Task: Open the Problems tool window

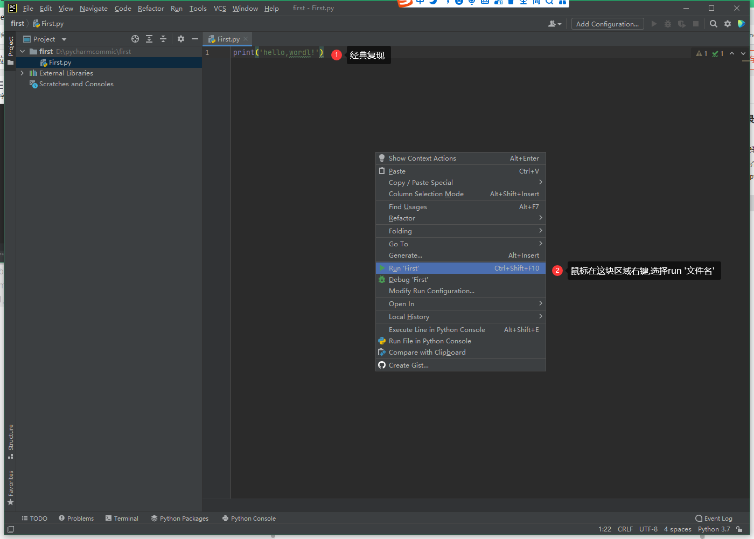Action: tap(76, 519)
